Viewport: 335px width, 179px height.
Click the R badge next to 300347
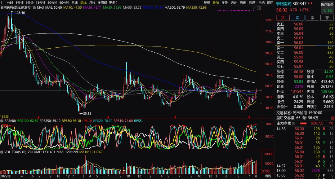(x=311, y=3)
